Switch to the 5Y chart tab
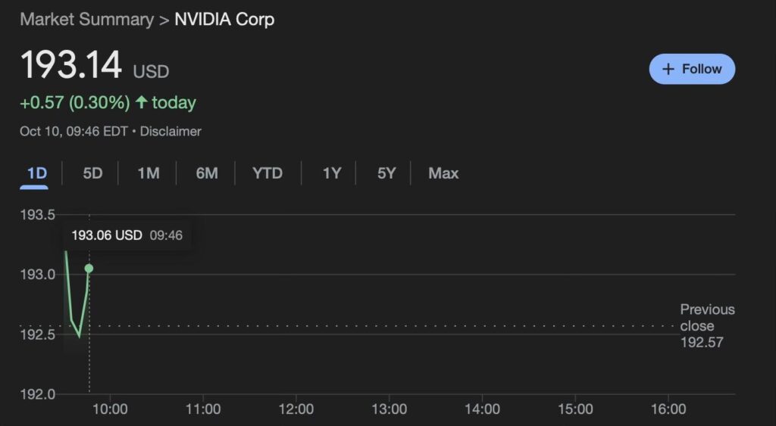Screen dimensions: 776x426 tap(386, 173)
